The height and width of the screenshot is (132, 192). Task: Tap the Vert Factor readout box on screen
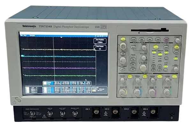coord(100,48)
